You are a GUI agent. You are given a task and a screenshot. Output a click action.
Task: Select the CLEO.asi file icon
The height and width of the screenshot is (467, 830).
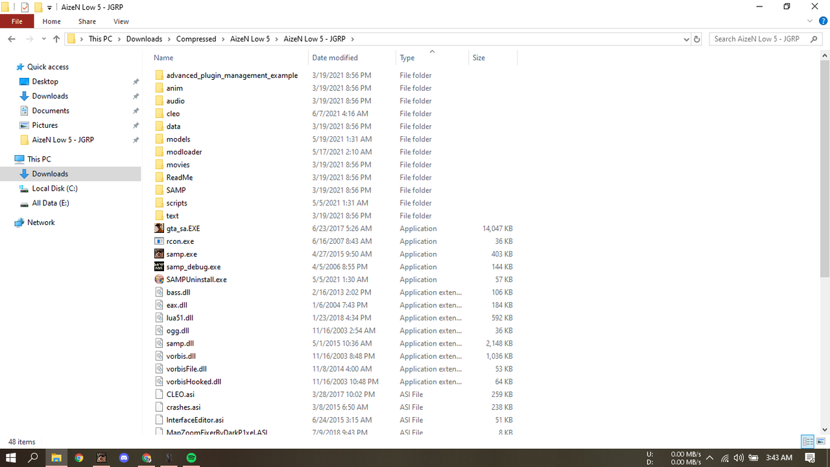click(x=160, y=394)
